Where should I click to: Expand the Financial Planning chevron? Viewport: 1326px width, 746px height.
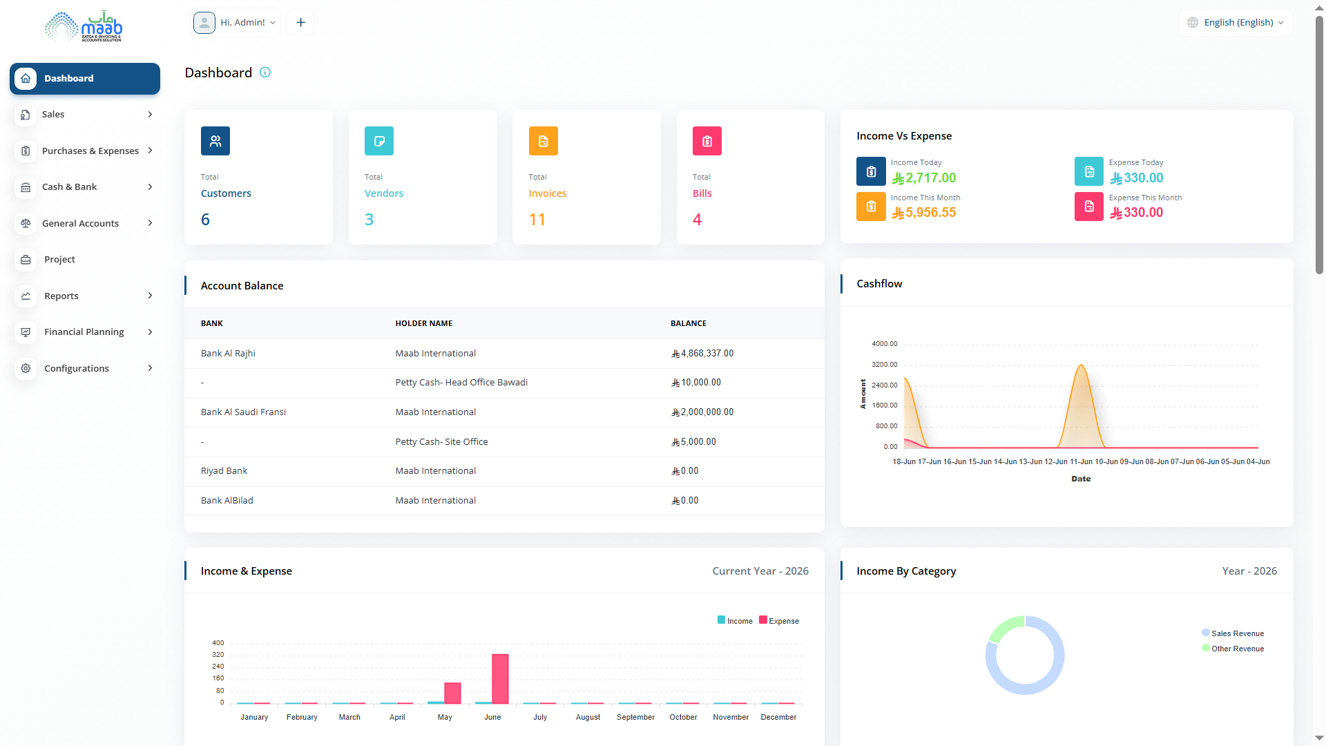click(x=150, y=332)
